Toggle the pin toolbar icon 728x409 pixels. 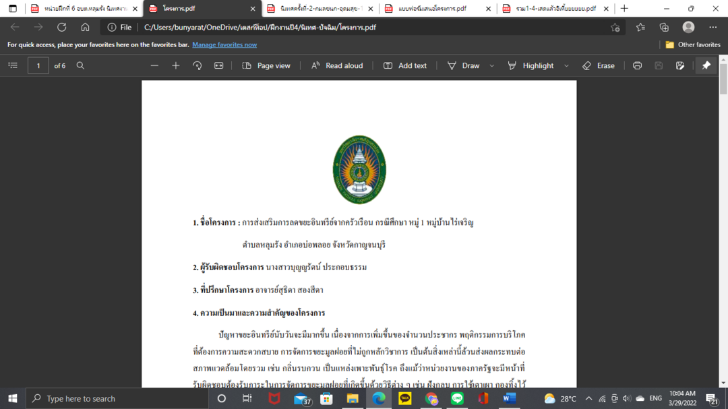pyautogui.click(x=706, y=65)
